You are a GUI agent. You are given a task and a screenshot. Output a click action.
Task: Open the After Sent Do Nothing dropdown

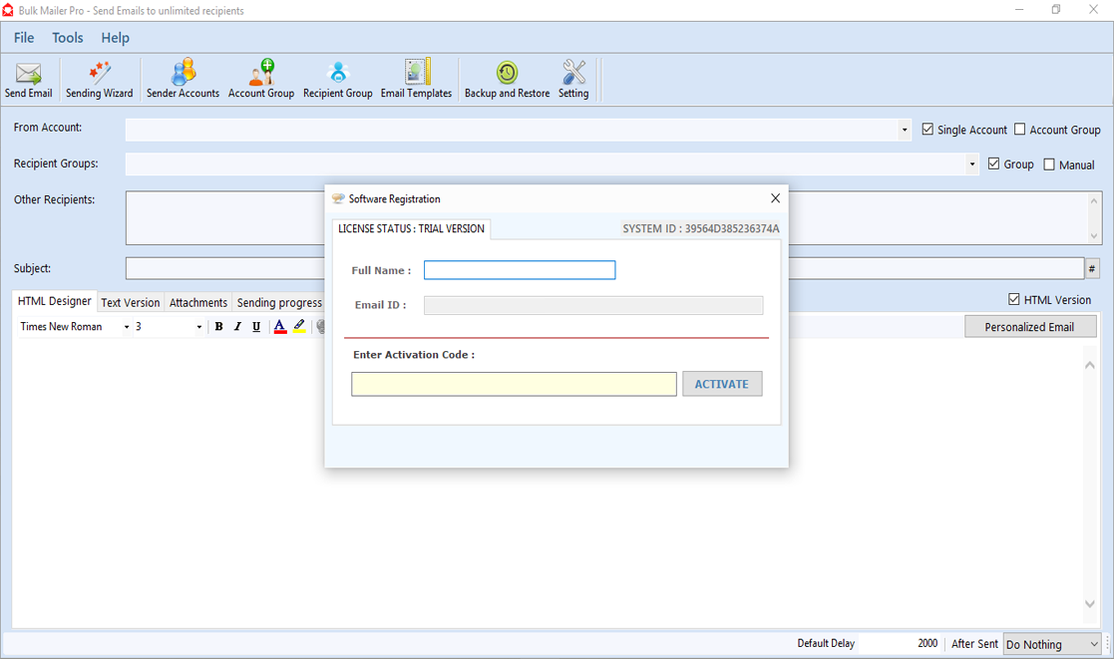1052,644
